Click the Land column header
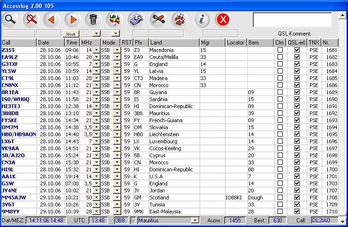This screenshot has height=227, width=348. 174,43
